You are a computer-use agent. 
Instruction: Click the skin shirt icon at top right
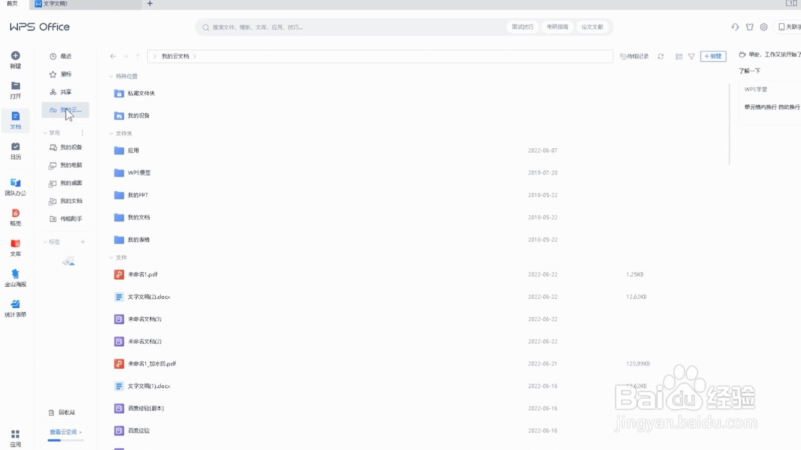749,27
